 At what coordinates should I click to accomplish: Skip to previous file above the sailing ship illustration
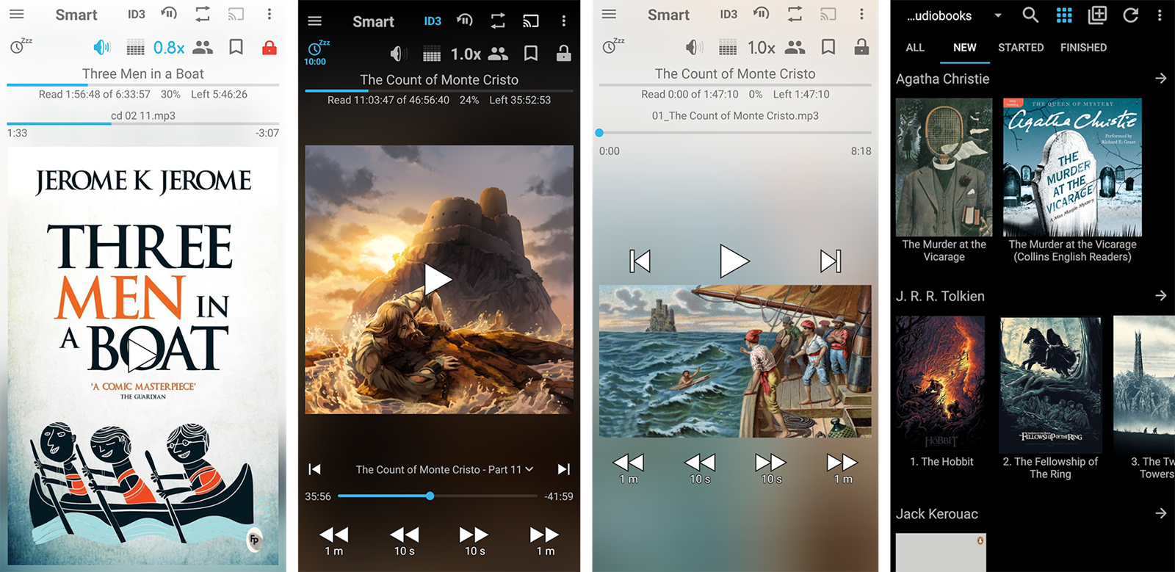[640, 261]
